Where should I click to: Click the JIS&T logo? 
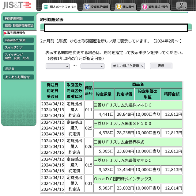coord(17,6)
